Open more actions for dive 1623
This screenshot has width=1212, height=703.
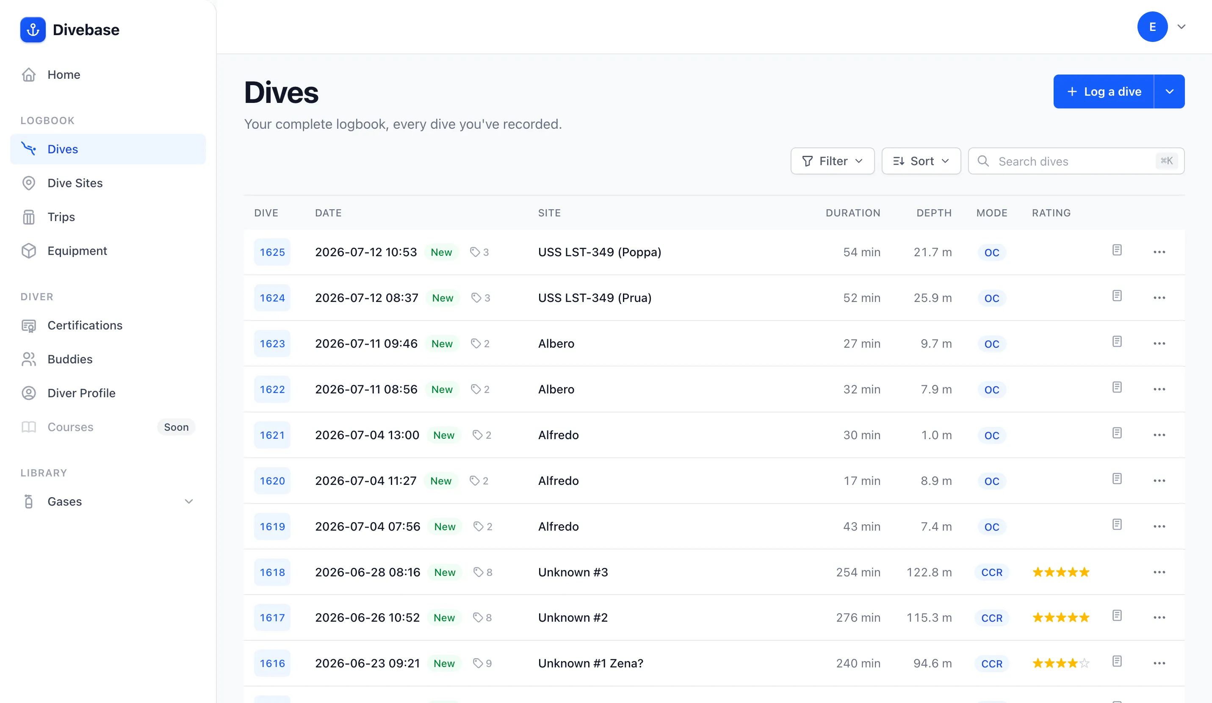1159,343
